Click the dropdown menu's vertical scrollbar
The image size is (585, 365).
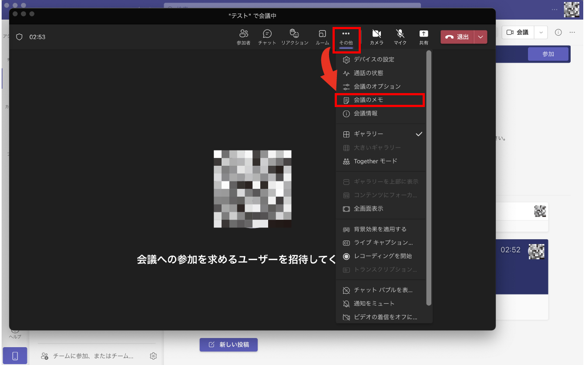point(429,174)
